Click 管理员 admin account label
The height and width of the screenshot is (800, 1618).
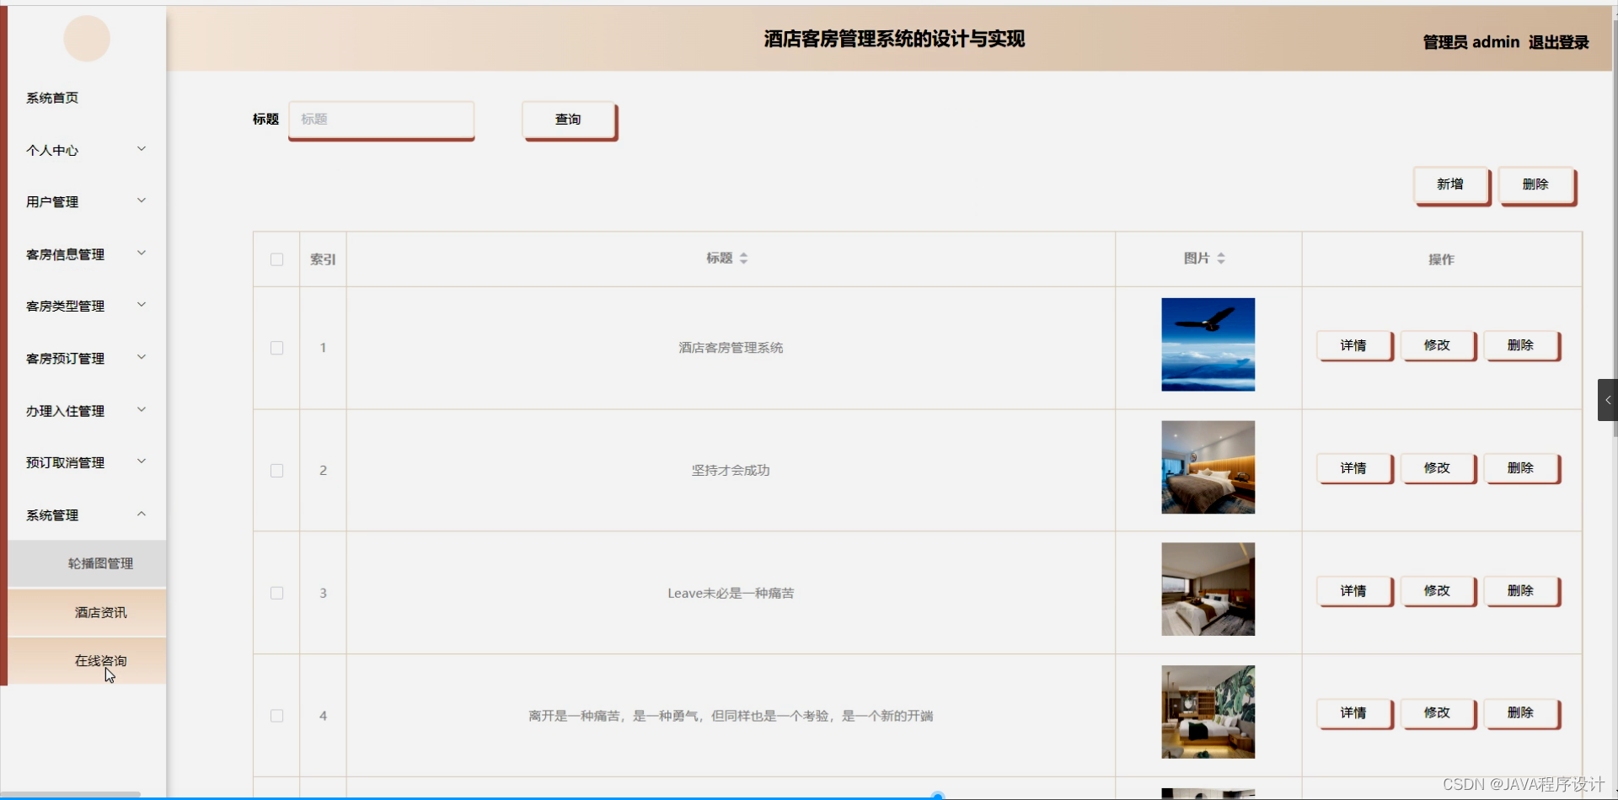point(1471,42)
